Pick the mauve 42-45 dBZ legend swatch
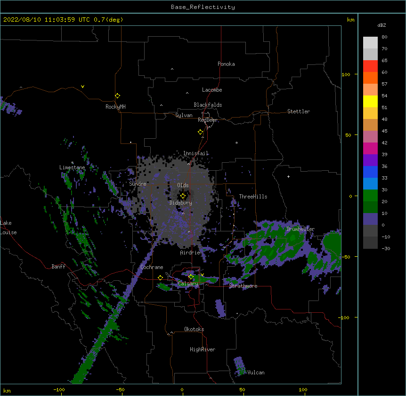The image size is (406, 396). click(x=370, y=136)
